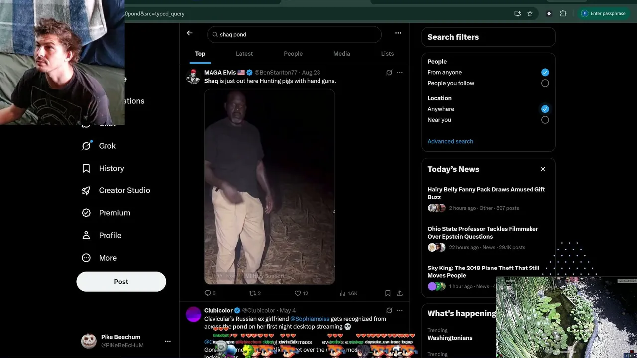This screenshot has height=358, width=637.
Task: Select the Anywhere location radio option
Action: [x=545, y=109]
